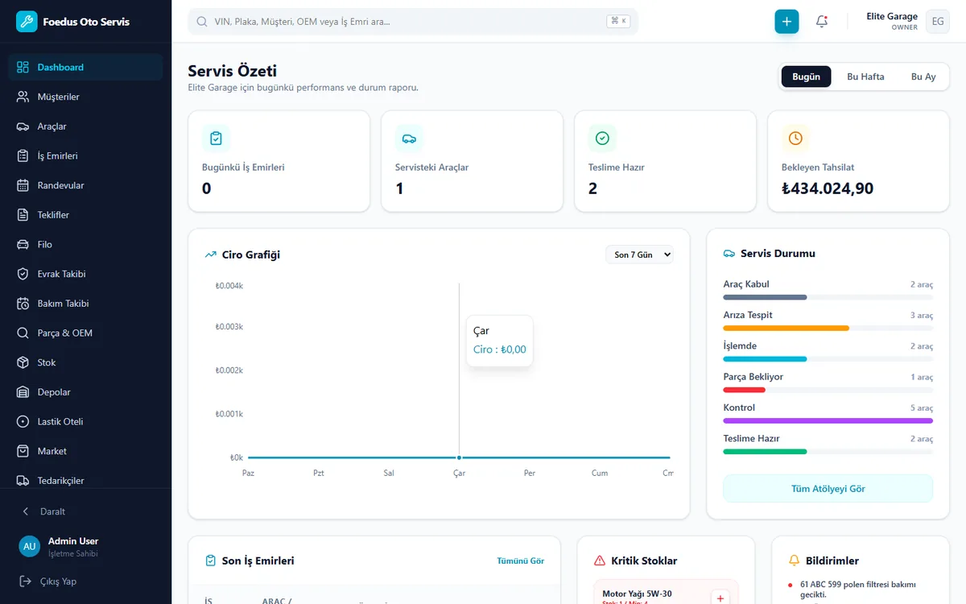966x604 pixels.
Task: Open the Dashboard sidebar item
Action: pyautogui.click(x=85, y=68)
